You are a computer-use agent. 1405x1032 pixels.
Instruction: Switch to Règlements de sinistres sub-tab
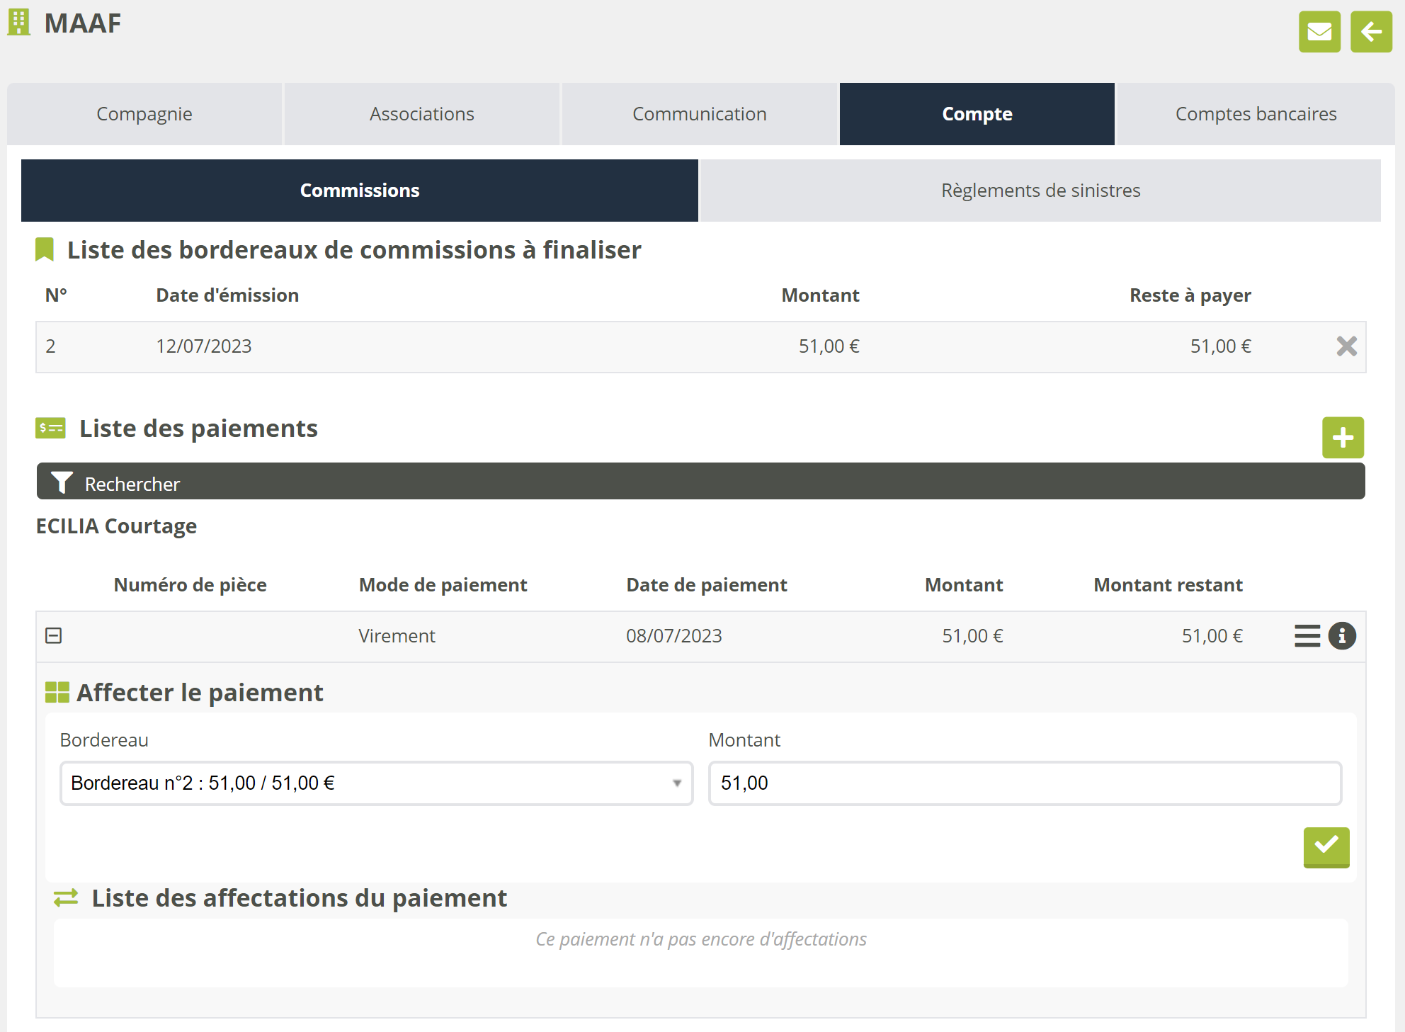click(x=1040, y=191)
